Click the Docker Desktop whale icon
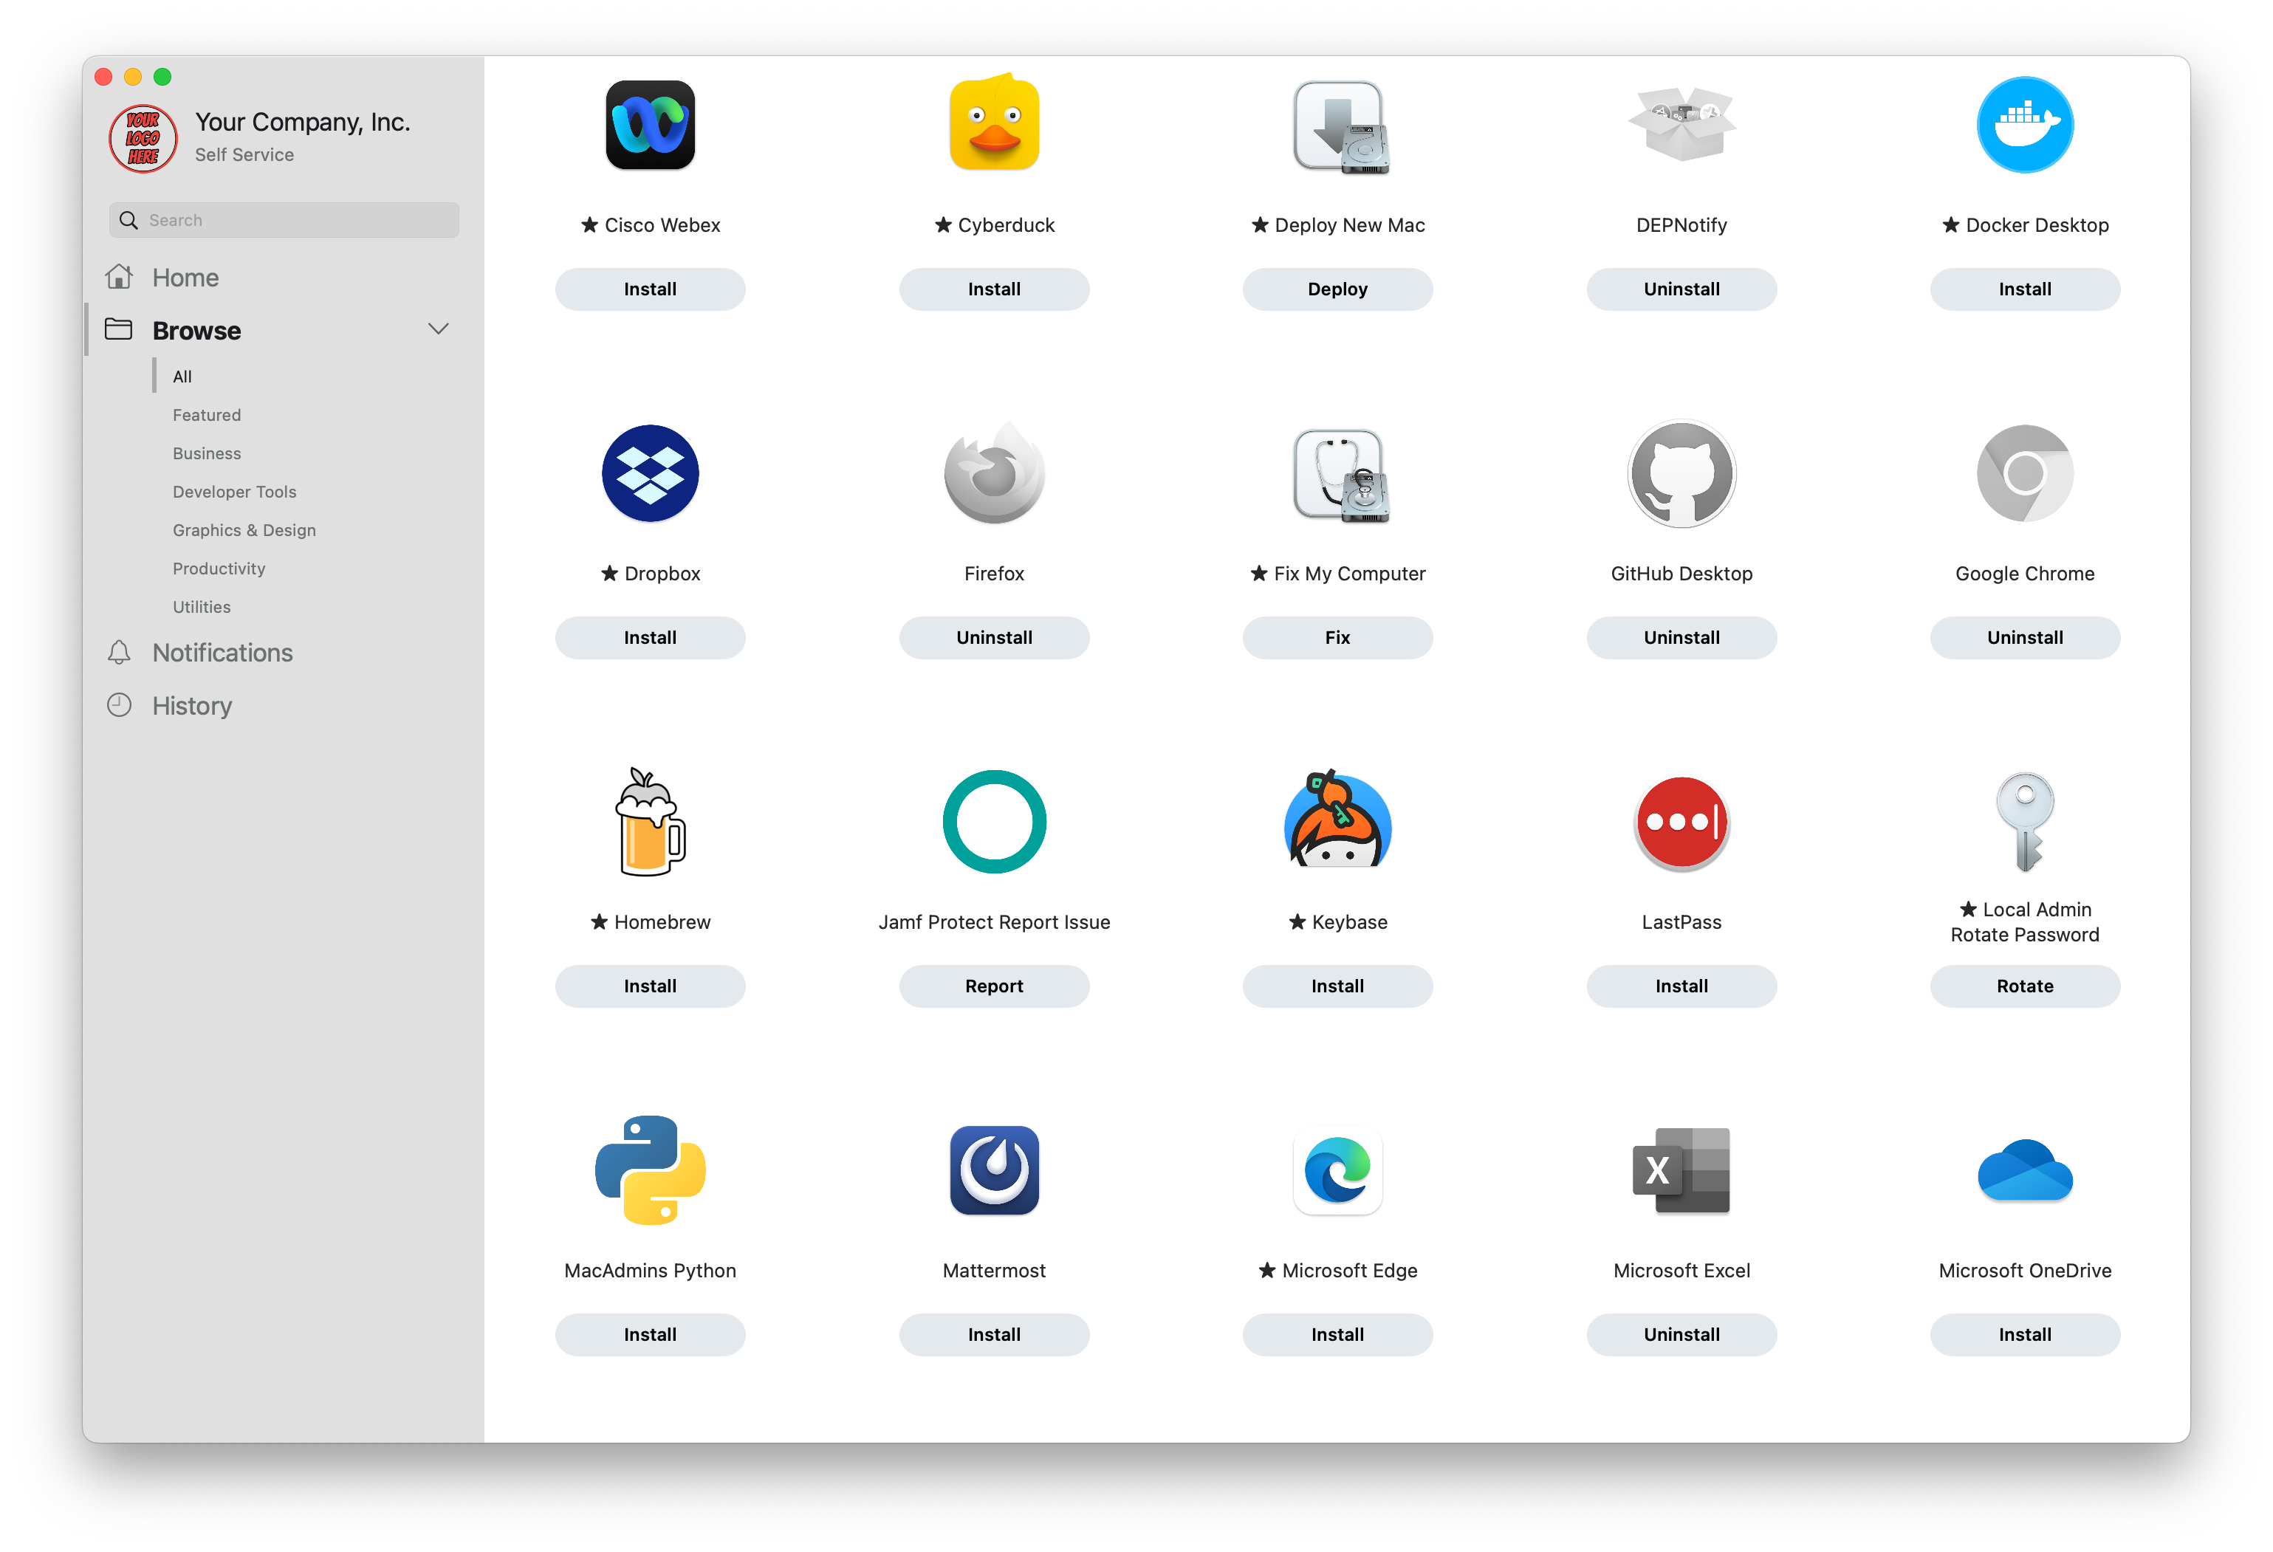 tap(2023, 126)
